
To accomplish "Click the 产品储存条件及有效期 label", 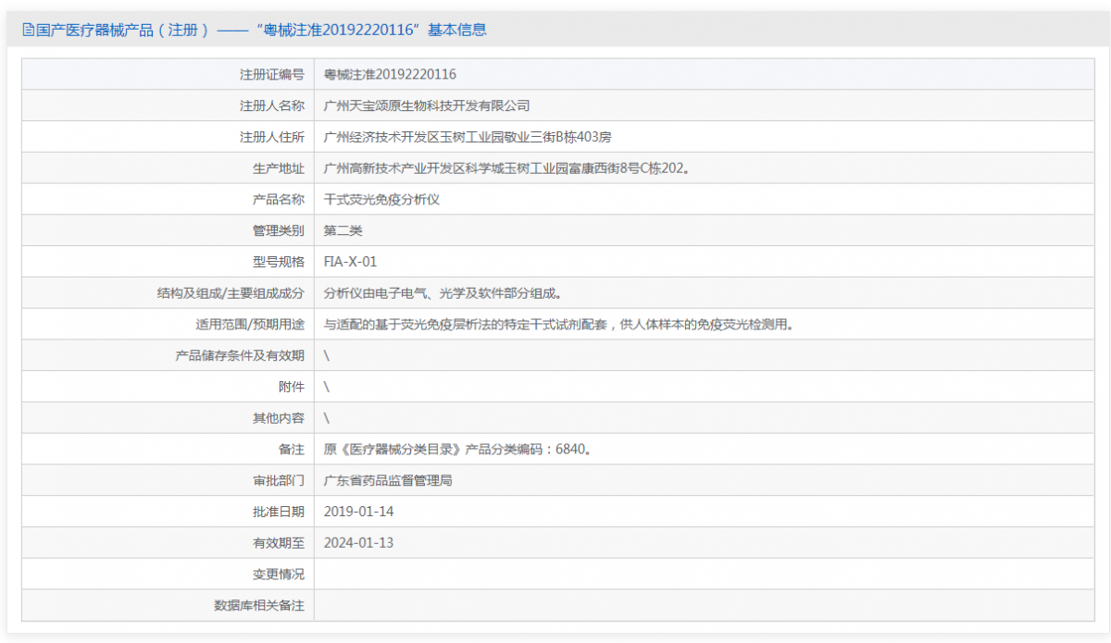I will (240, 355).
